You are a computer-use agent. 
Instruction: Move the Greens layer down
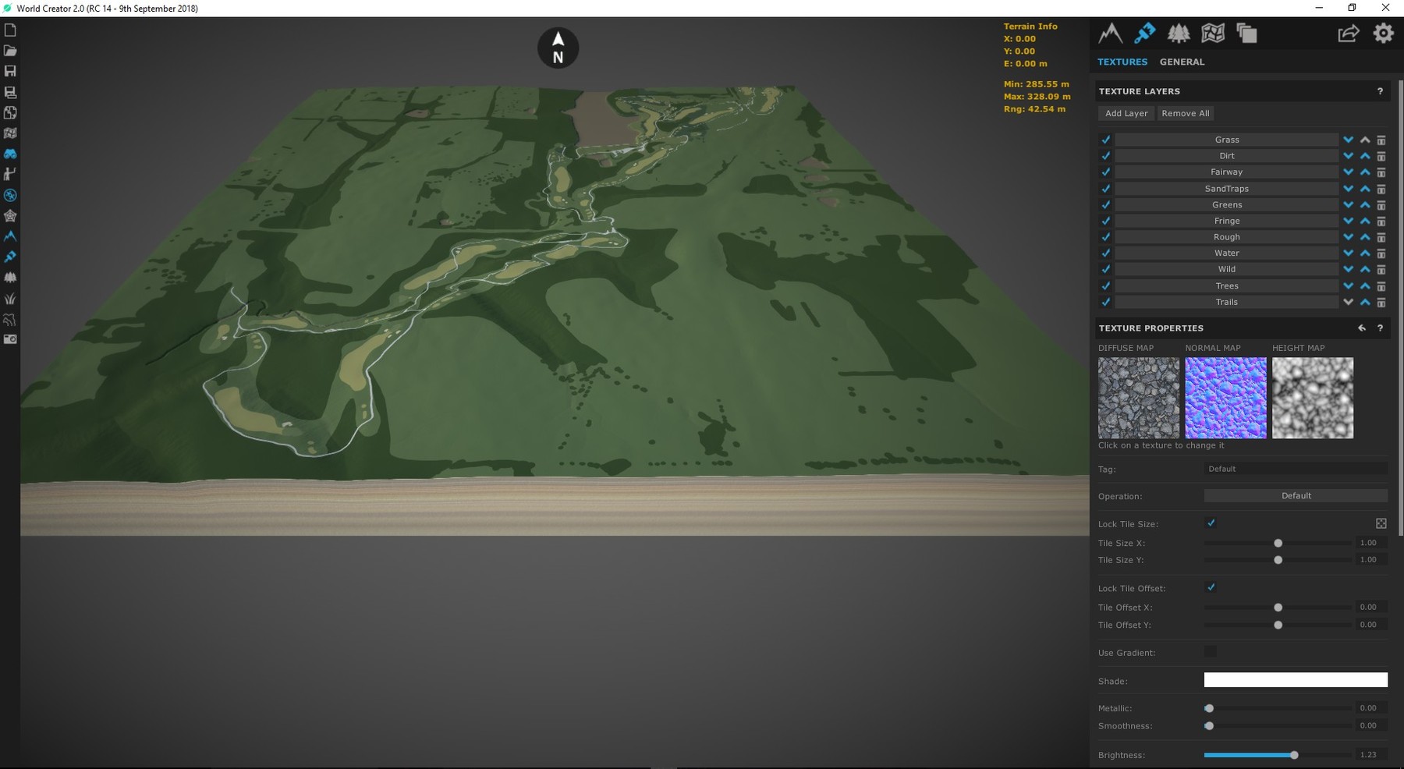1348,205
